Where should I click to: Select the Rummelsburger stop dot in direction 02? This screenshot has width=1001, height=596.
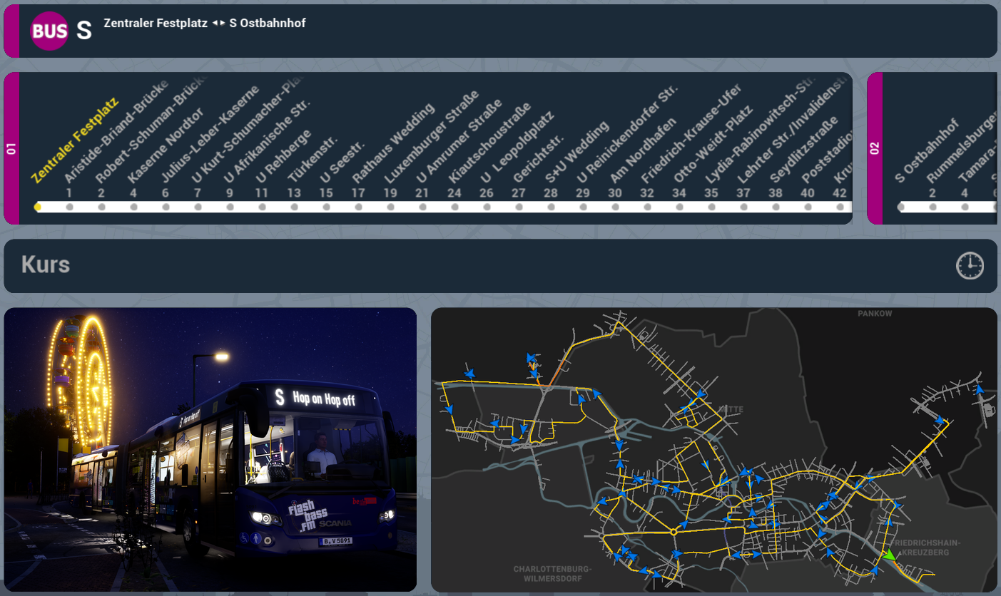click(933, 207)
